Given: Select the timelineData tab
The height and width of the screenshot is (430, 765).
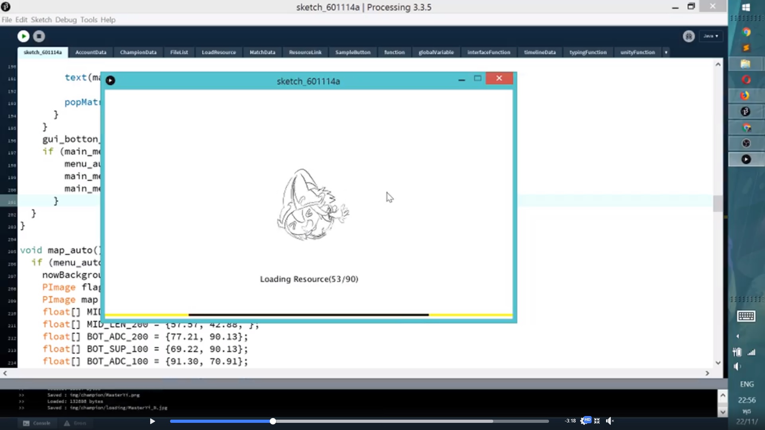Looking at the screenshot, I should pyautogui.click(x=539, y=52).
